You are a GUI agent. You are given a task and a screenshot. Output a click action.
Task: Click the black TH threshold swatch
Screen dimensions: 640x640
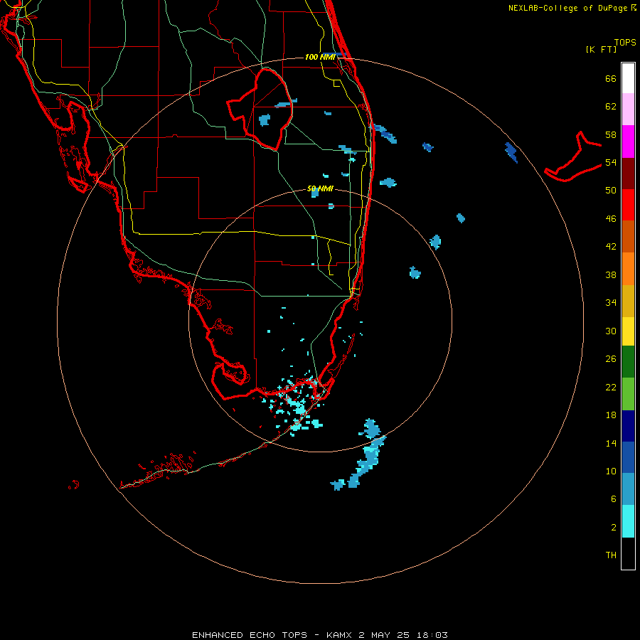tap(628, 553)
